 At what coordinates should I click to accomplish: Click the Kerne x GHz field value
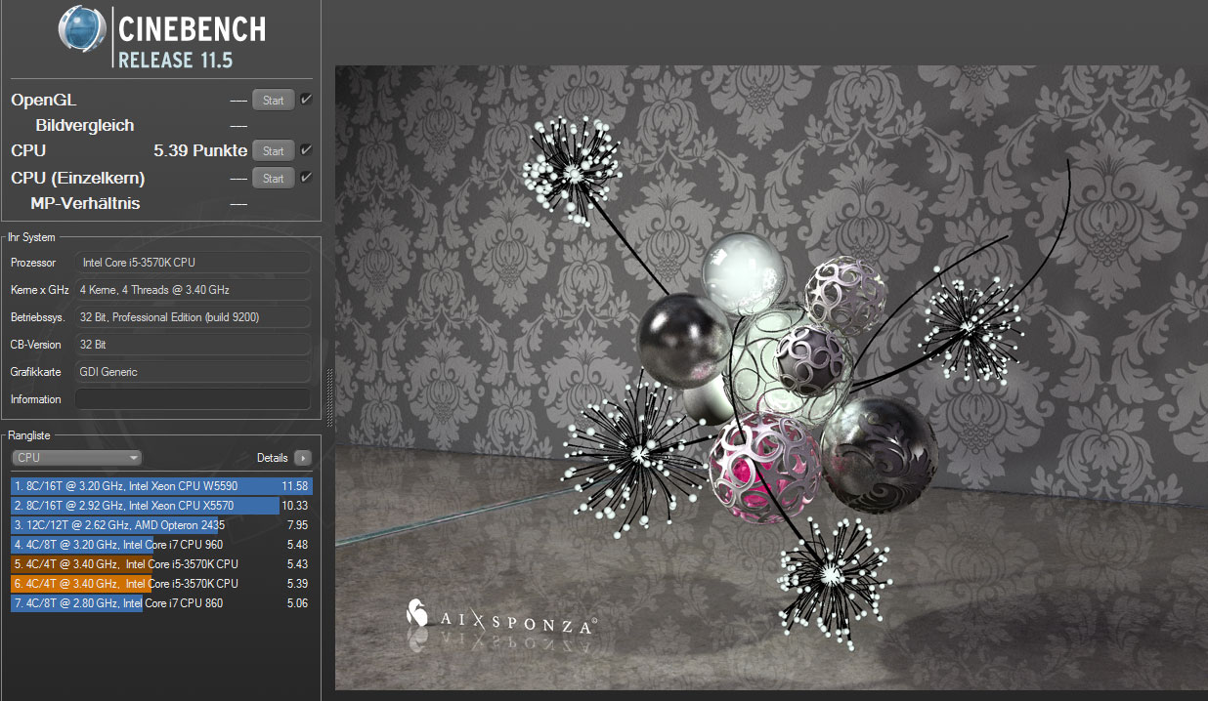tap(193, 290)
